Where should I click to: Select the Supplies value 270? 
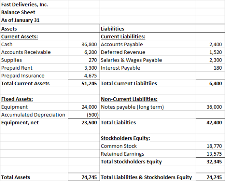tap(93, 60)
